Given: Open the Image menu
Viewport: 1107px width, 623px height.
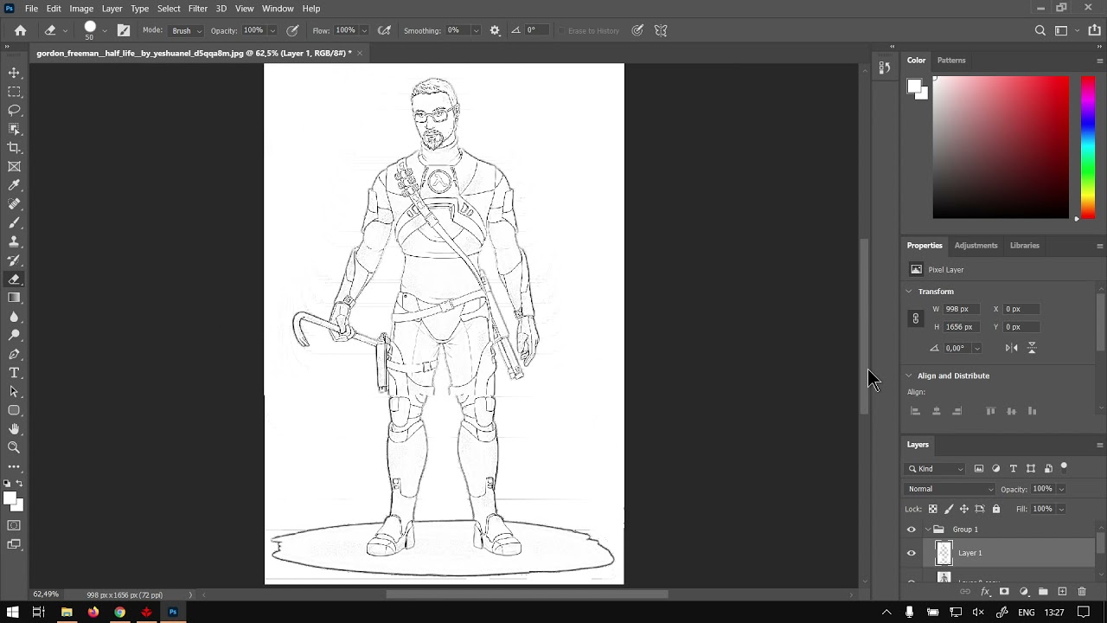Looking at the screenshot, I should tap(81, 9).
